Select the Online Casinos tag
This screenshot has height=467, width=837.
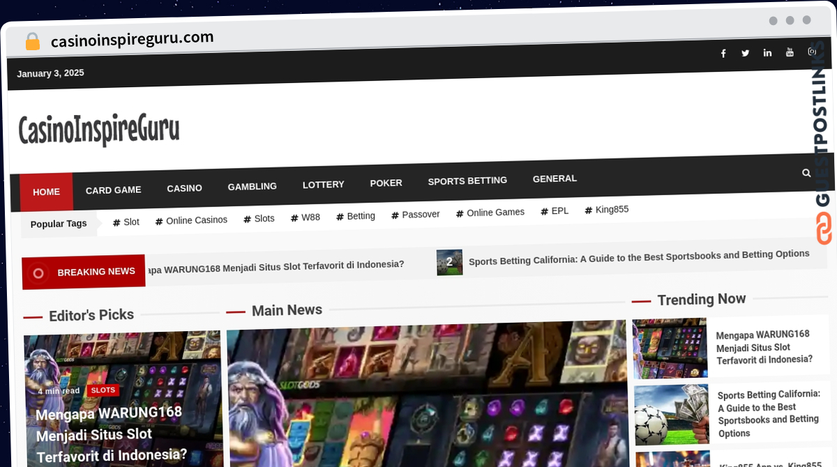click(192, 220)
